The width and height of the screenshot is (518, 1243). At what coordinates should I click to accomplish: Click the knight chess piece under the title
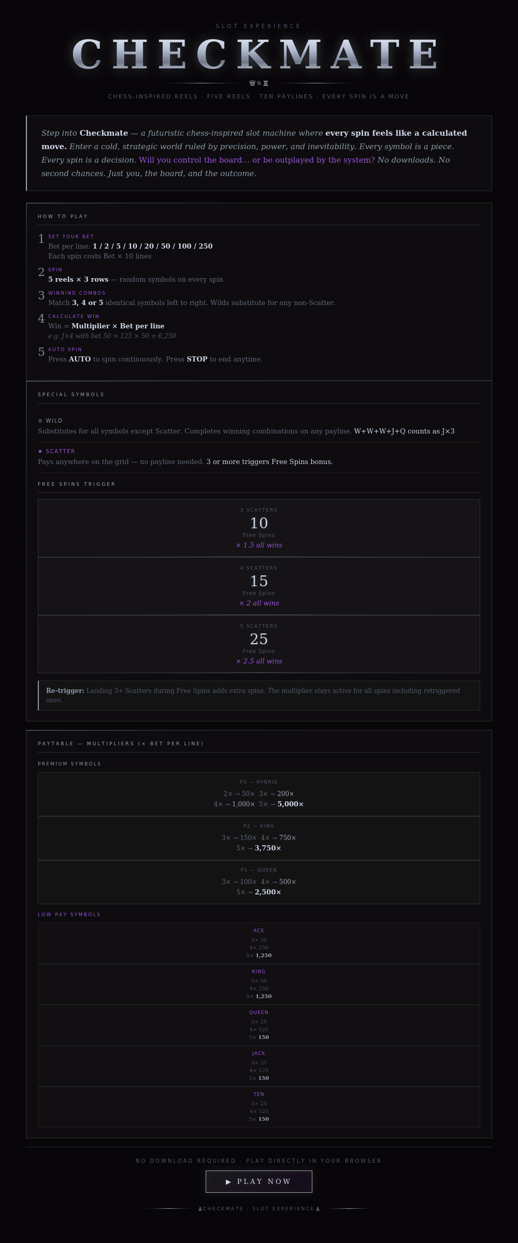(x=259, y=83)
